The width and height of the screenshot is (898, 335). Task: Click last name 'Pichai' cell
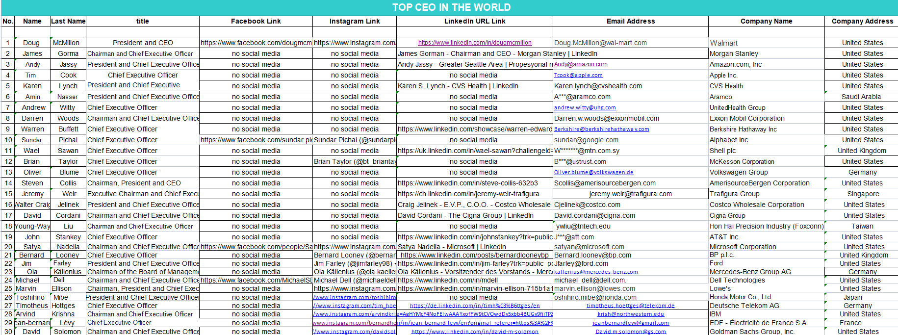point(68,140)
